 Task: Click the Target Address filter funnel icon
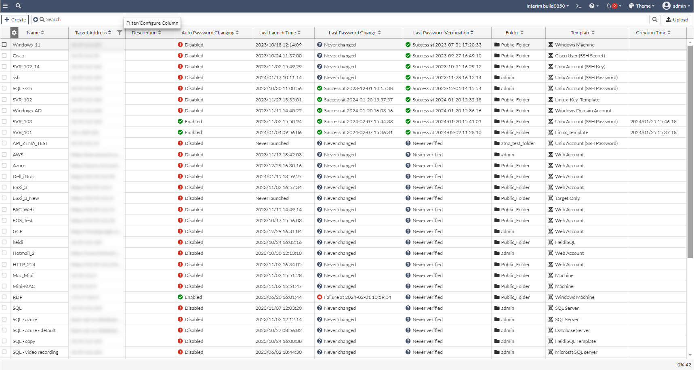120,33
